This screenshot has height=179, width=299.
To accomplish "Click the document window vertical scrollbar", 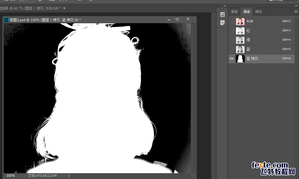I will [x=193, y=98].
